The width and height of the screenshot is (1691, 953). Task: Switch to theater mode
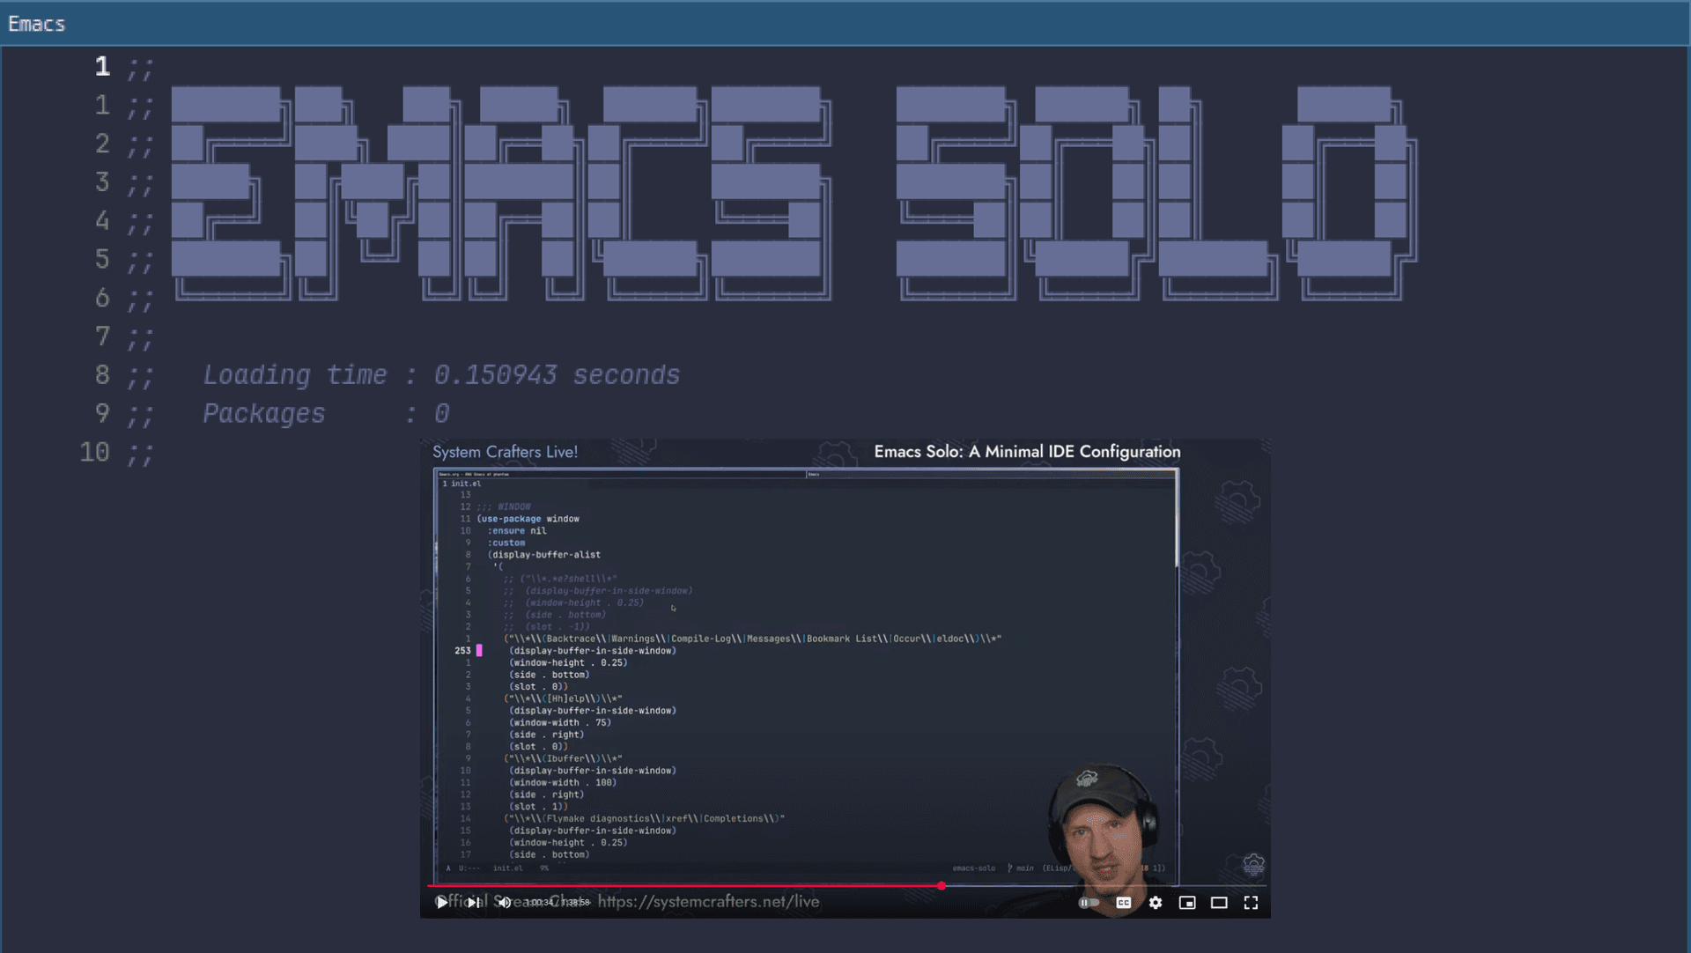point(1220,902)
